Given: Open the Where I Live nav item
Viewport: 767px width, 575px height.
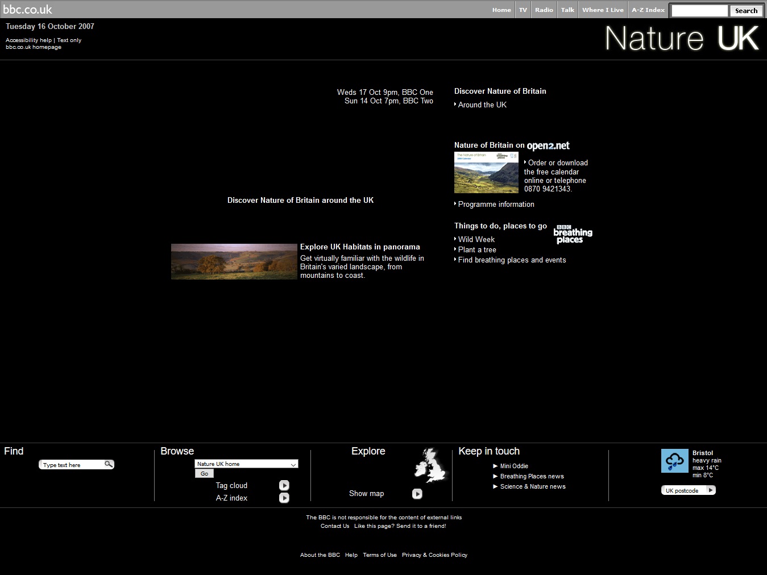Looking at the screenshot, I should (603, 10).
